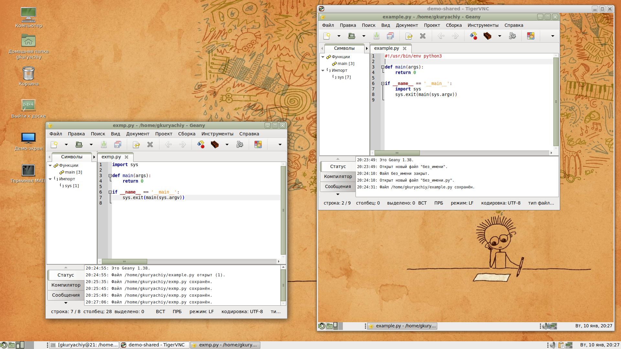Click Build brick icon in example.py Geany toolbar
Viewport: 621px width, 349px height.
[x=487, y=36]
